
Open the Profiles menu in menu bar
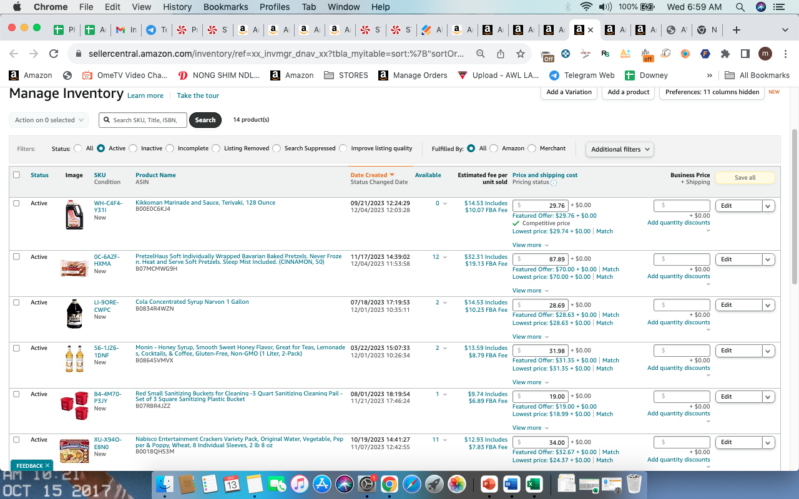[x=275, y=7]
